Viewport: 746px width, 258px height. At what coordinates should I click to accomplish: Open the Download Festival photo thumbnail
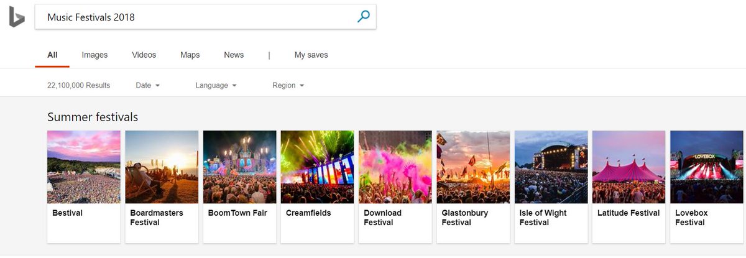tap(395, 167)
